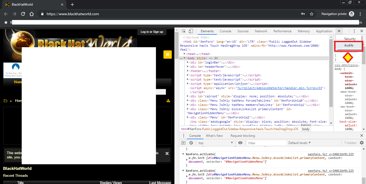Expand the application/ld+json script node
The height and width of the screenshot is (184, 366).
click(188, 84)
